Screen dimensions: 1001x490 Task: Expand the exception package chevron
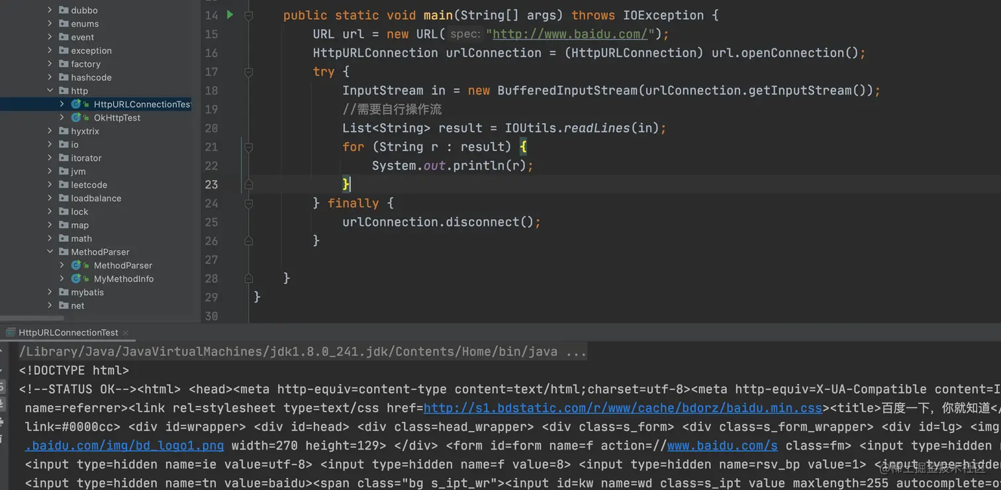tap(50, 50)
